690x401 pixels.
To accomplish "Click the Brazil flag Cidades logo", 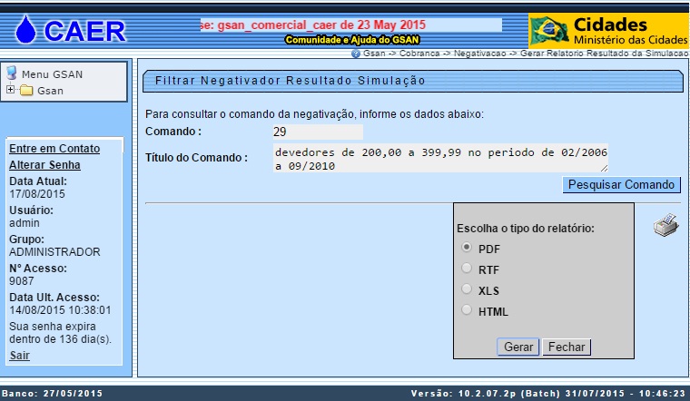I will coord(550,31).
